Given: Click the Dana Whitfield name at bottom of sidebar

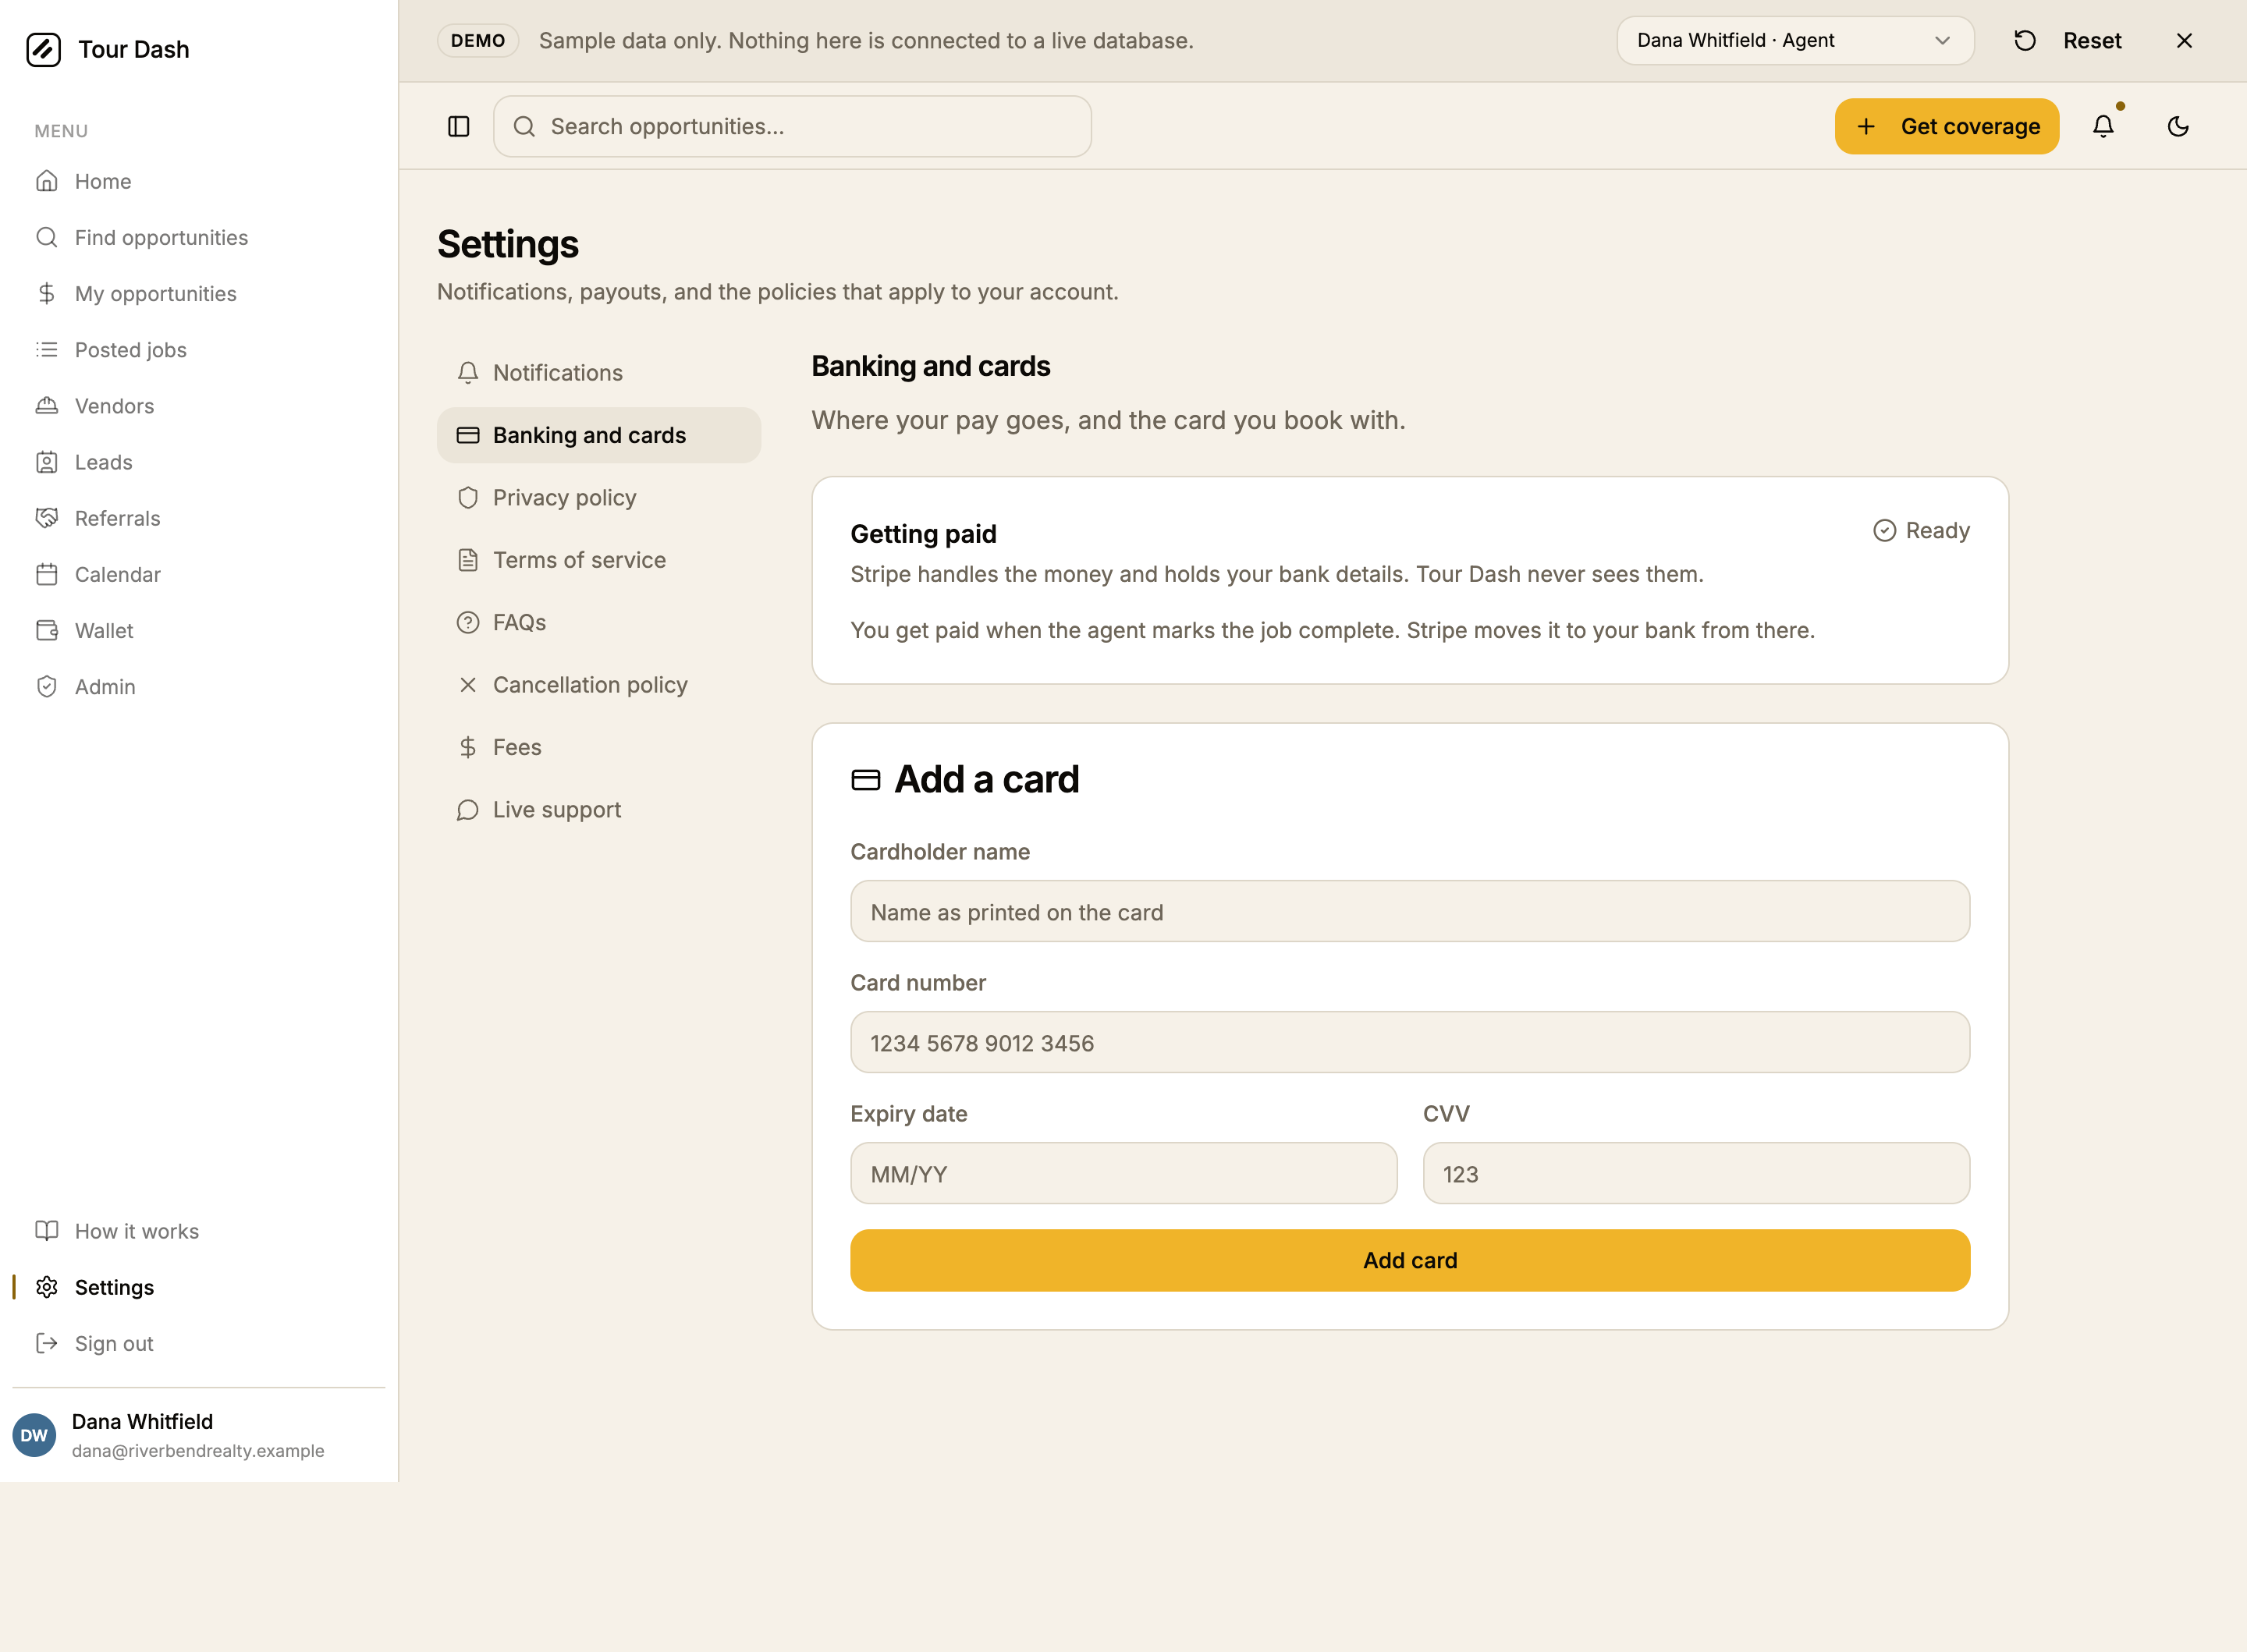Looking at the screenshot, I should click(143, 1421).
